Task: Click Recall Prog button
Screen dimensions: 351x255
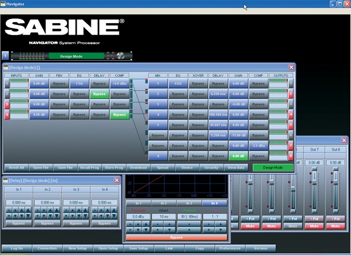Action: [x=90, y=168]
